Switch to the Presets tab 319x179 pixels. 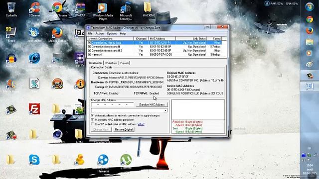click(125, 63)
